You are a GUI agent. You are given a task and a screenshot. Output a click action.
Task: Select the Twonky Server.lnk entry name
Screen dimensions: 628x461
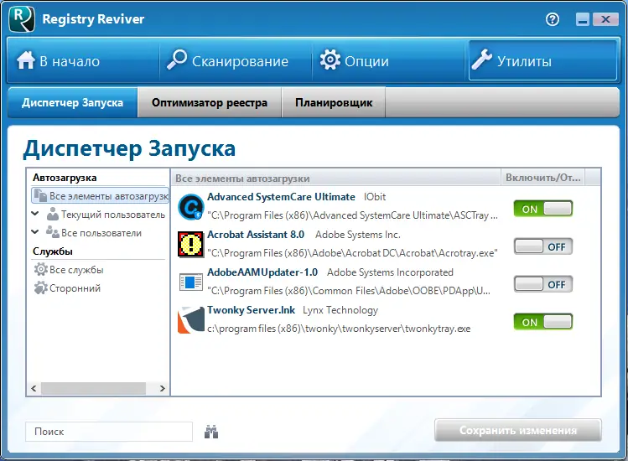252,310
